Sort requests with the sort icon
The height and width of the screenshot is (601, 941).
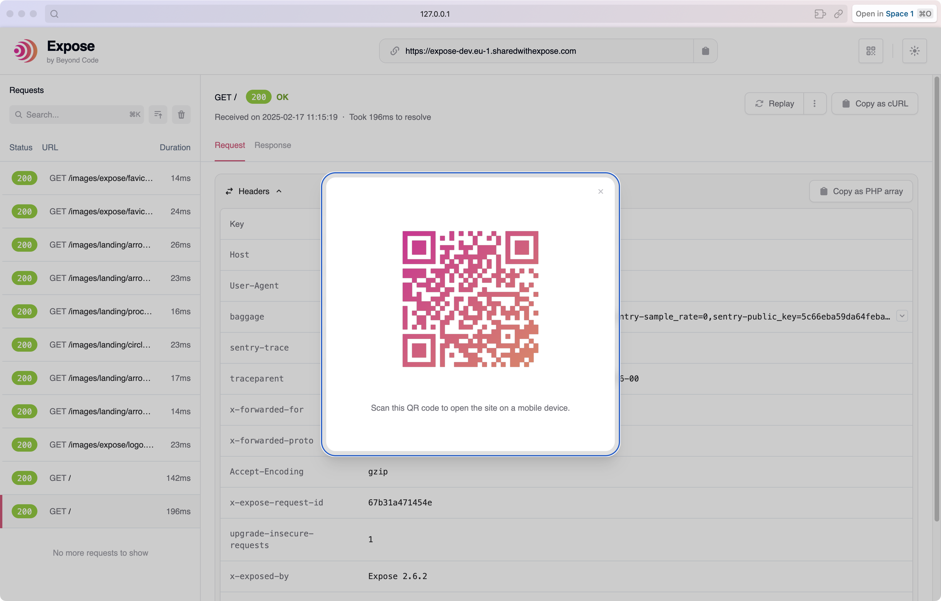[158, 115]
